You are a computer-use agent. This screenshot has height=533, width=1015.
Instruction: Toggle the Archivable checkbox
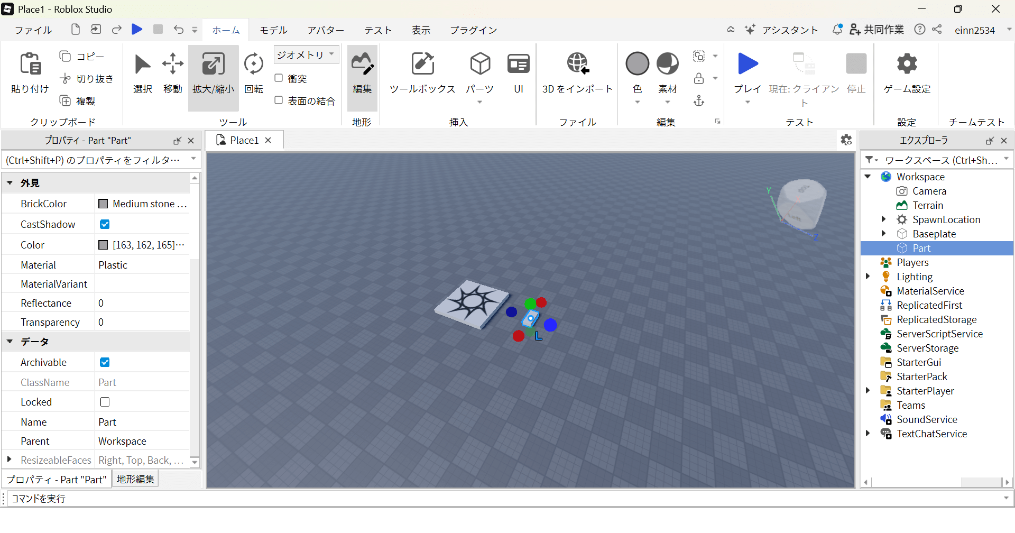pos(105,362)
